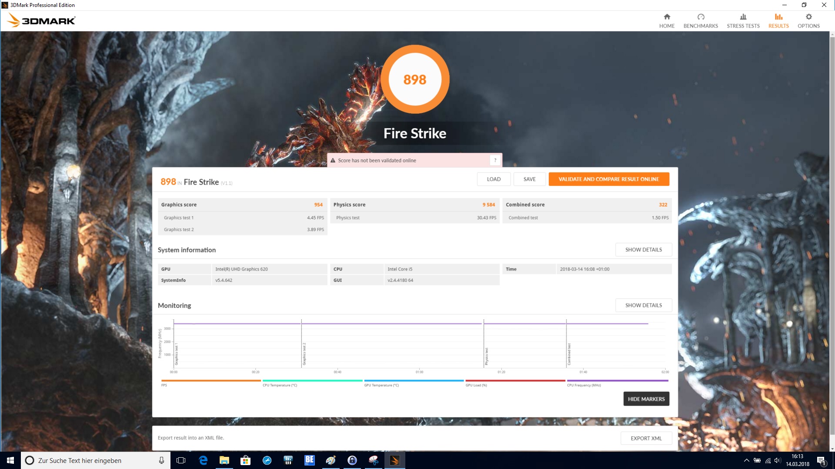
Task: Open Options gear icon
Action: coord(808,17)
